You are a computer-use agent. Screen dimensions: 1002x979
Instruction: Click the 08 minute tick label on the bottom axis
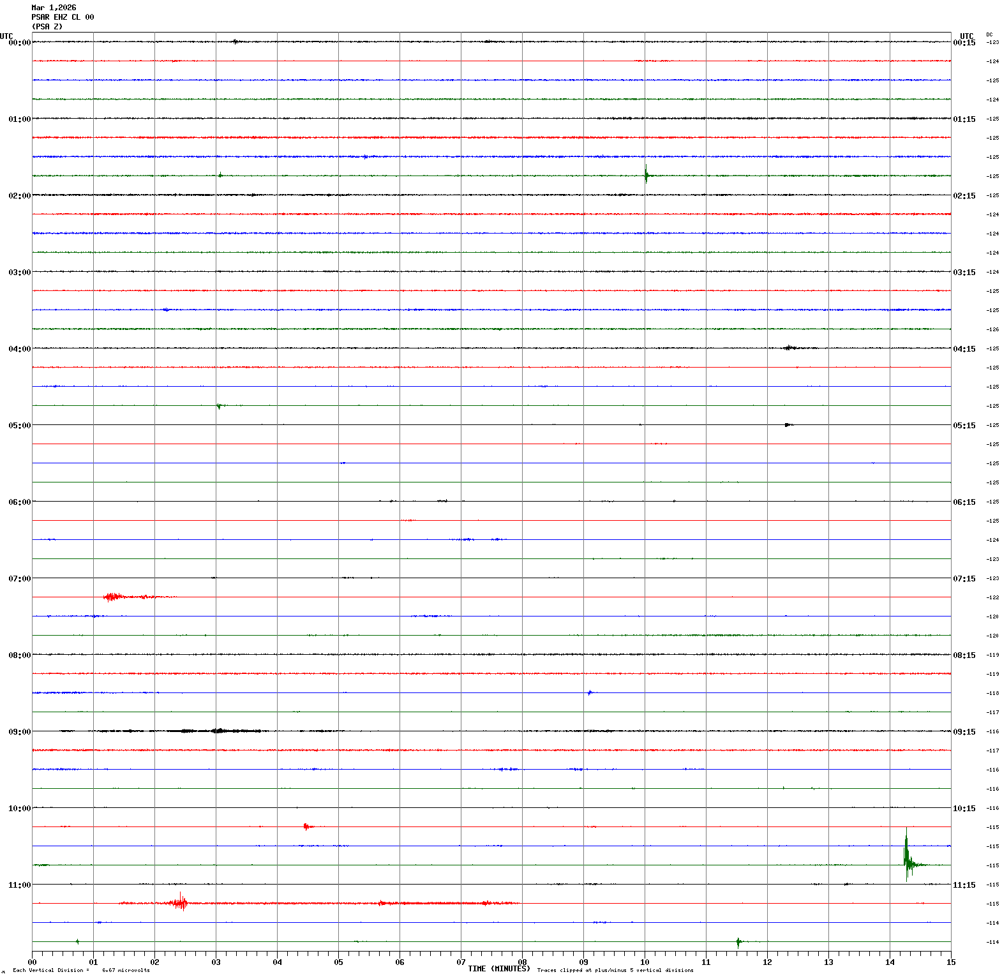(522, 962)
